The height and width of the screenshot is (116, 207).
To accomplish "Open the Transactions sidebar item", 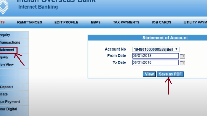I will (14, 42).
